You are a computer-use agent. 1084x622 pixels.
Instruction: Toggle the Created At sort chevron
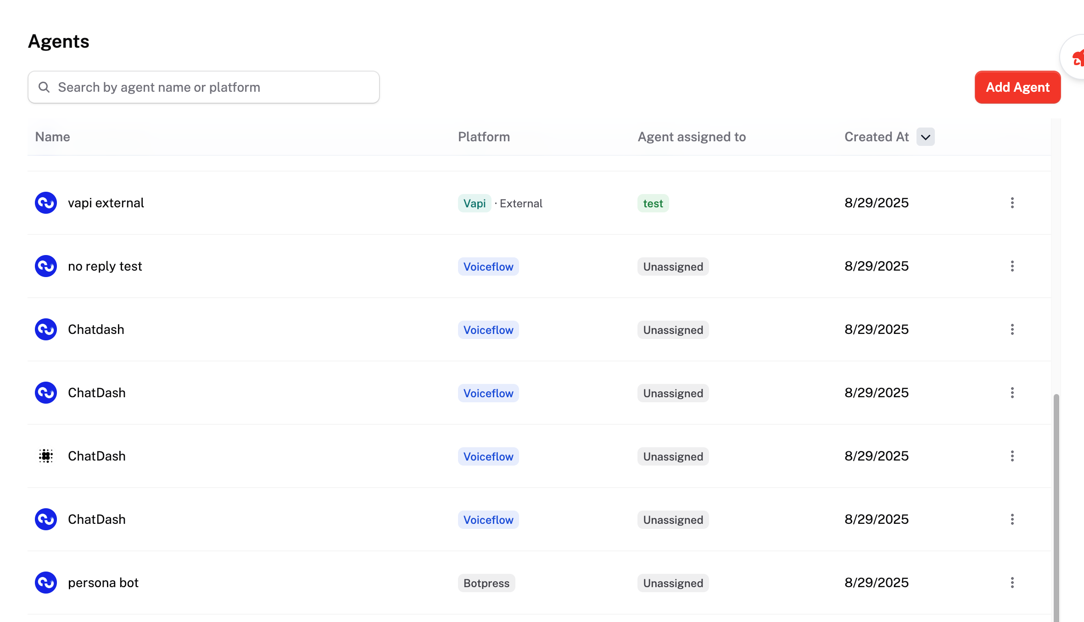[926, 137]
